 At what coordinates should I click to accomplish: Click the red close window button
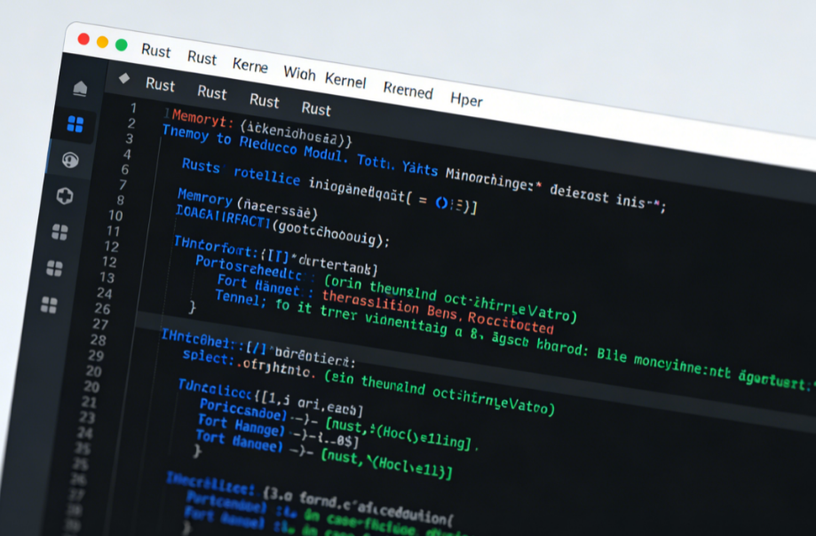coord(83,39)
